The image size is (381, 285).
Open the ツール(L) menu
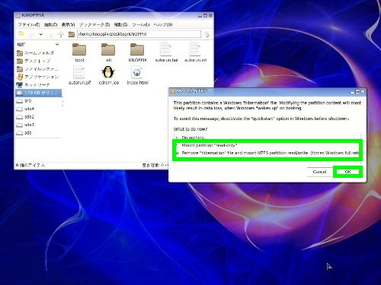[x=141, y=24]
